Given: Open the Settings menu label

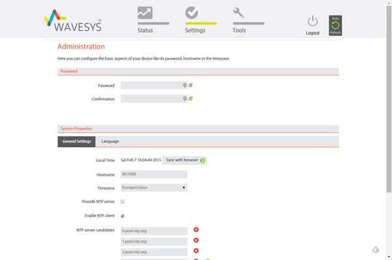Looking at the screenshot, I should pos(195,30).
